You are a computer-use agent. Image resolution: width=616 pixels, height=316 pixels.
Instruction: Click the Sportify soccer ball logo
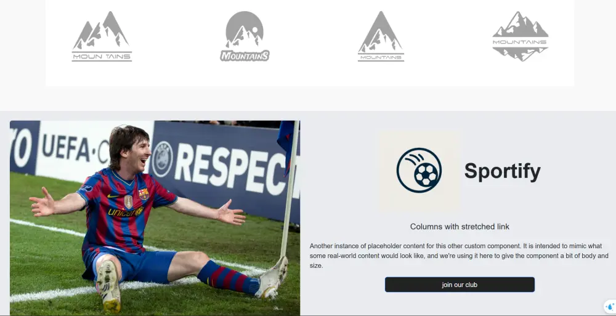(419, 170)
